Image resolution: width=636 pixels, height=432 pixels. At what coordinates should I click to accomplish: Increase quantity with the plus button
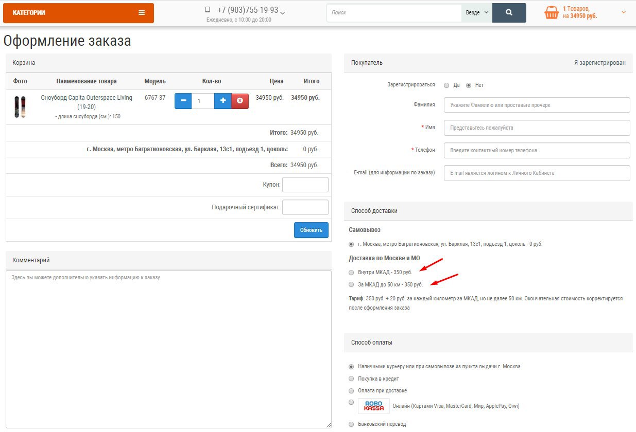coord(223,101)
